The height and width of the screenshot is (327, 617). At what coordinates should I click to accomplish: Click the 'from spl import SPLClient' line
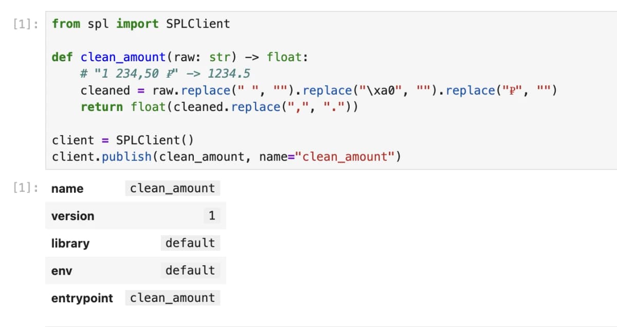[141, 24]
